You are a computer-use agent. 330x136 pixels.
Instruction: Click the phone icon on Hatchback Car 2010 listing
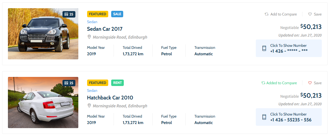click(x=264, y=117)
